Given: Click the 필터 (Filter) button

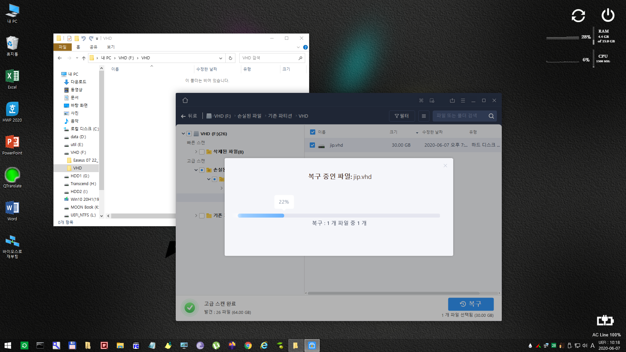Looking at the screenshot, I should point(402,116).
